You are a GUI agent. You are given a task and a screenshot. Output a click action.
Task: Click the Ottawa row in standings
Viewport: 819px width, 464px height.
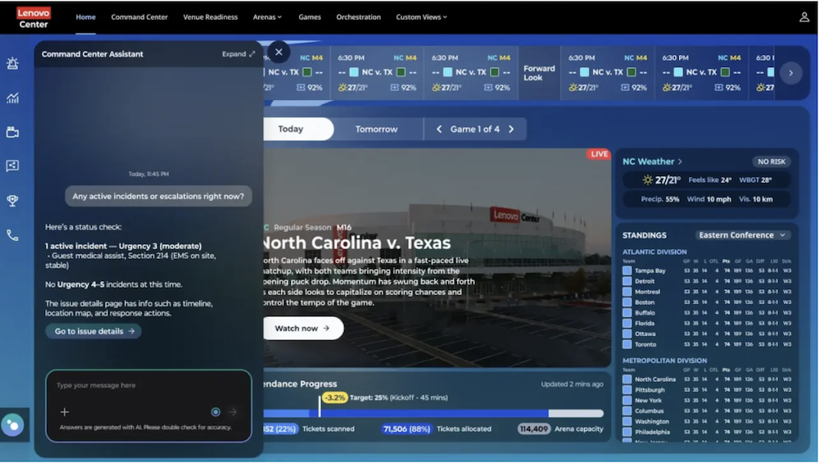[x=707, y=334]
